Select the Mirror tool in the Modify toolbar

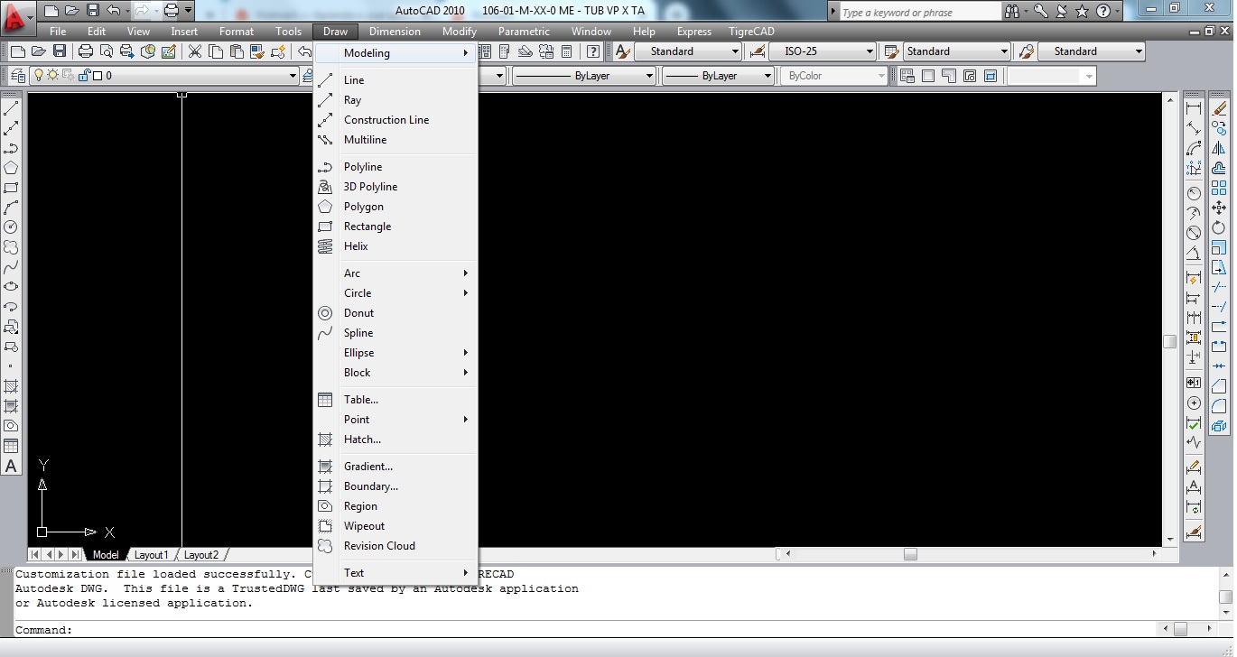tap(1221, 150)
